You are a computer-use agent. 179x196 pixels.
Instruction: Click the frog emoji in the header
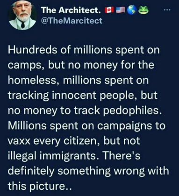[143, 10]
